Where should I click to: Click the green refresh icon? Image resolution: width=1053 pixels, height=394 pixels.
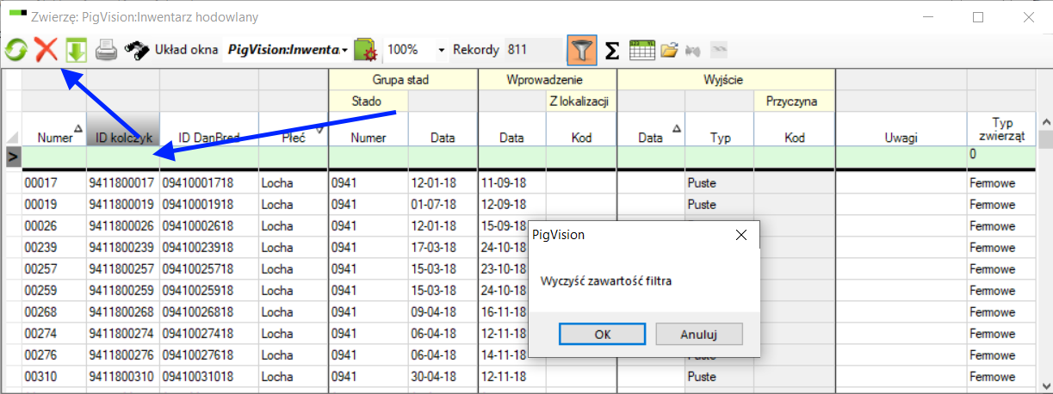tap(15, 50)
